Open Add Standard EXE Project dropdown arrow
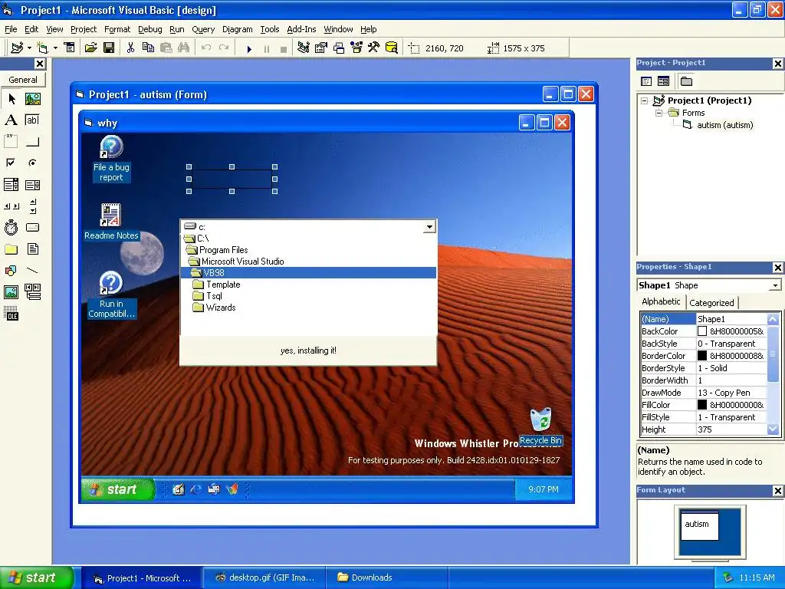The width and height of the screenshot is (785, 589). 29,48
